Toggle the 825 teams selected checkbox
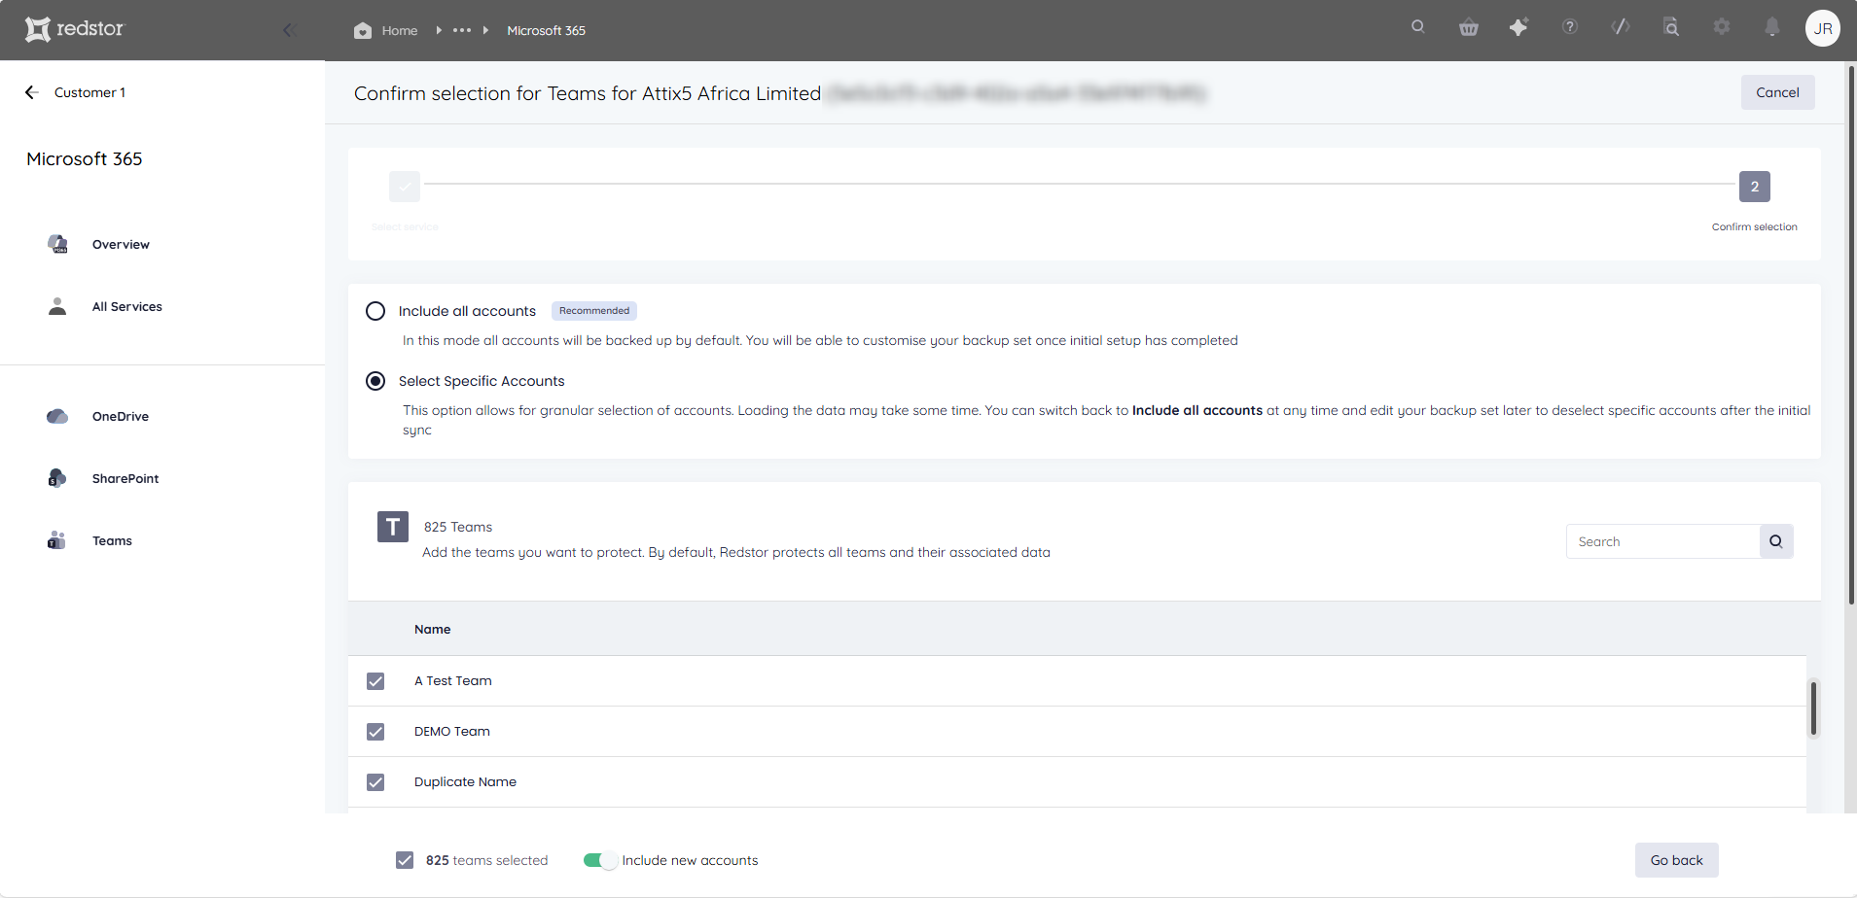The height and width of the screenshot is (898, 1857). click(405, 860)
